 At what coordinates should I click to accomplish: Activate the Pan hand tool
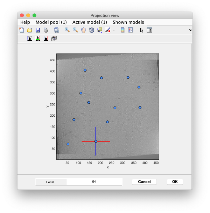[83, 30]
